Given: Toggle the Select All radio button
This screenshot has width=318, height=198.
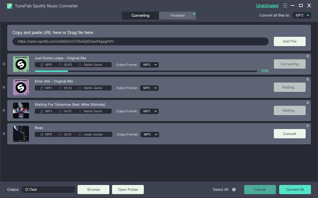Looking at the screenshot, I should coord(234,190).
